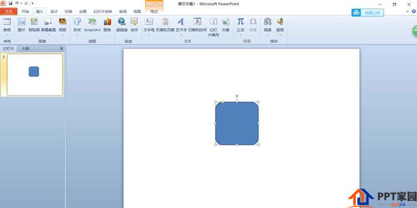Select slide 1 thumbnail
This screenshot has height=208, width=417.
tap(35, 75)
